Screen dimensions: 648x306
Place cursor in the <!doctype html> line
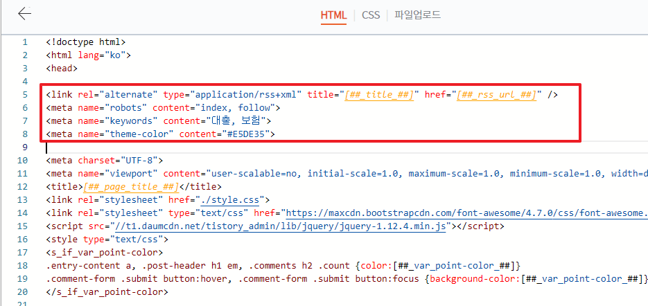click(x=85, y=42)
